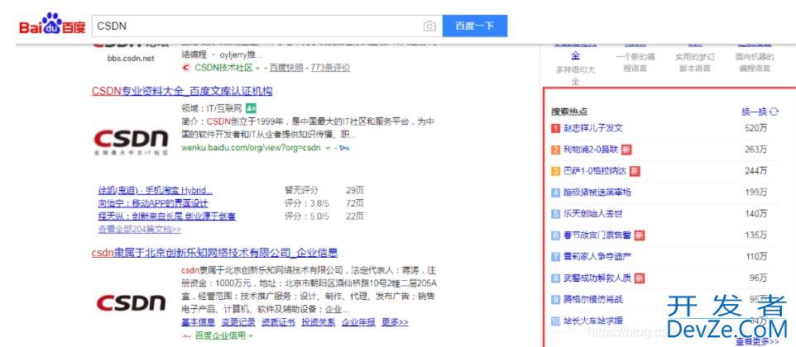
Task: Click refresh icon beside 换一换
Action: pos(774,112)
